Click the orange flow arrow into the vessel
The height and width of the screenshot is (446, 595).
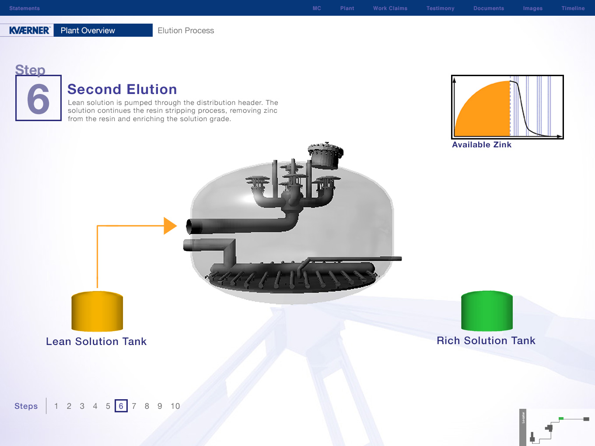(170, 226)
